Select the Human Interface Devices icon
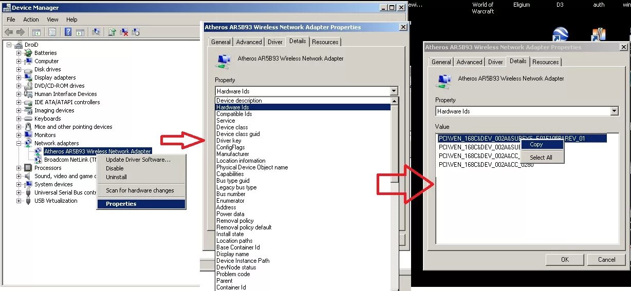631x291 pixels. tap(29, 94)
